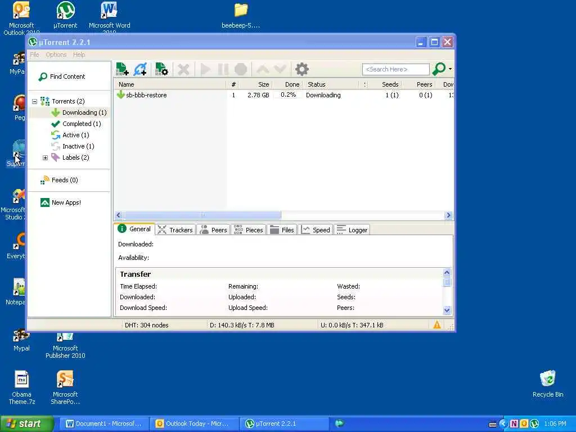Click the torrent list scroll right arrow
576x432 pixels.
click(x=448, y=215)
